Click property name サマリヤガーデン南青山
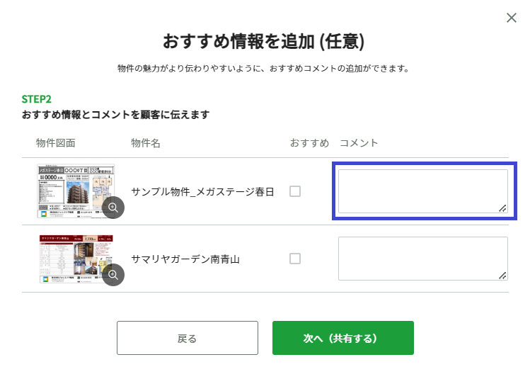530x379 pixels. tap(185, 259)
